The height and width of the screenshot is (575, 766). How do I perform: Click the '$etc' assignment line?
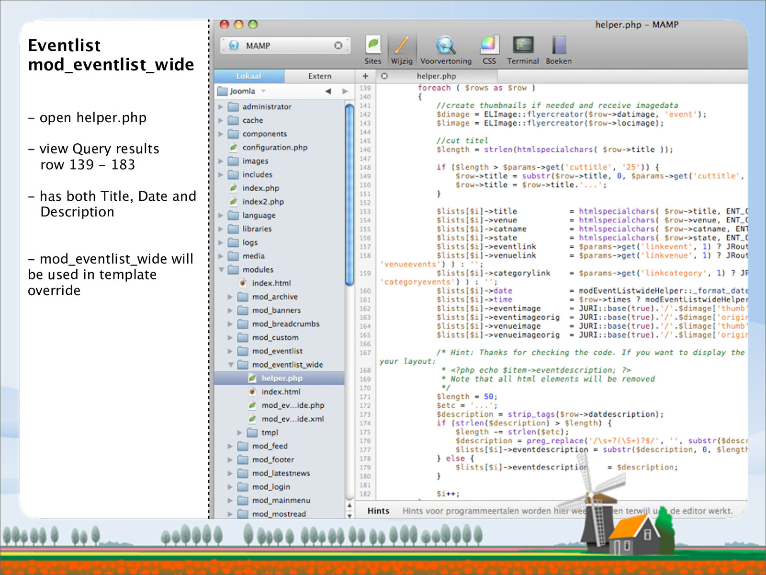pyautogui.click(x=467, y=405)
